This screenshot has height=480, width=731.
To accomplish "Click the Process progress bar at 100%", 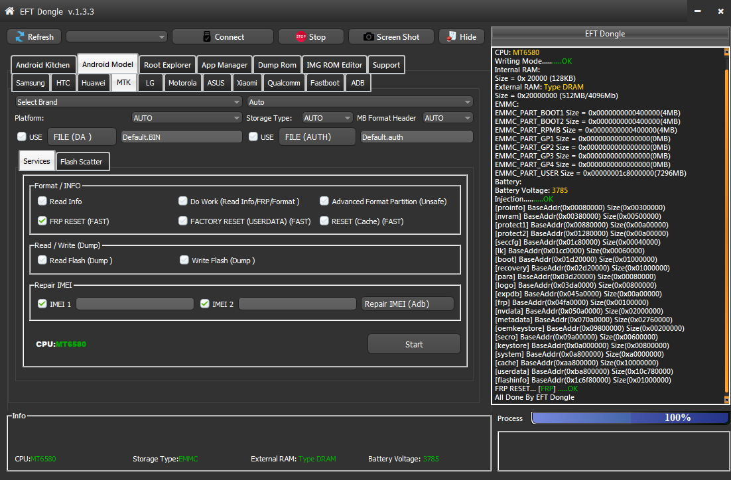I will coord(630,418).
